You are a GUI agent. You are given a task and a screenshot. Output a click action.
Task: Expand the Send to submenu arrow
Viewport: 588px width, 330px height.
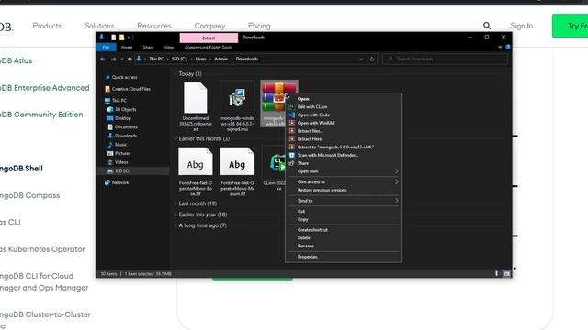click(x=396, y=201)
